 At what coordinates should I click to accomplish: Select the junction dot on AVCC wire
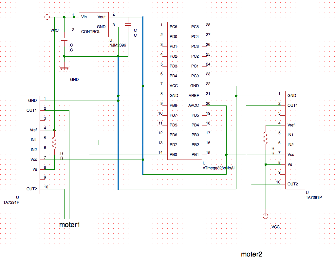[227, 155]
